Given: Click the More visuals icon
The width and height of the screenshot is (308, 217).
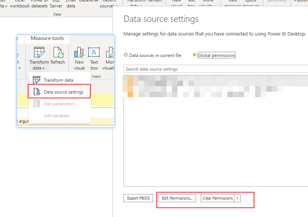Looking at the screenshot, I should coord(110,52).
